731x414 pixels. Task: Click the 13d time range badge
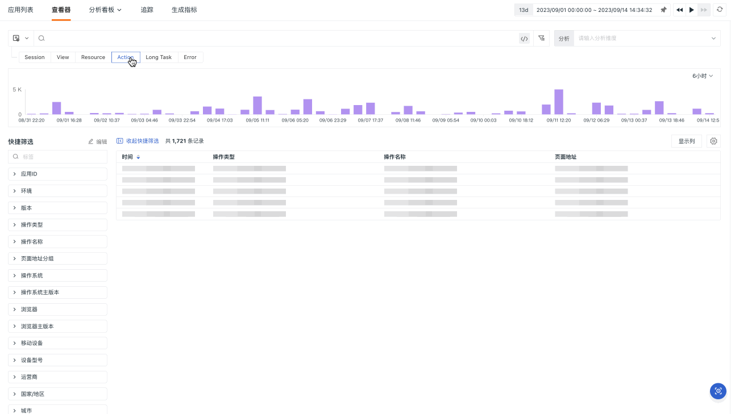point(524,10)
